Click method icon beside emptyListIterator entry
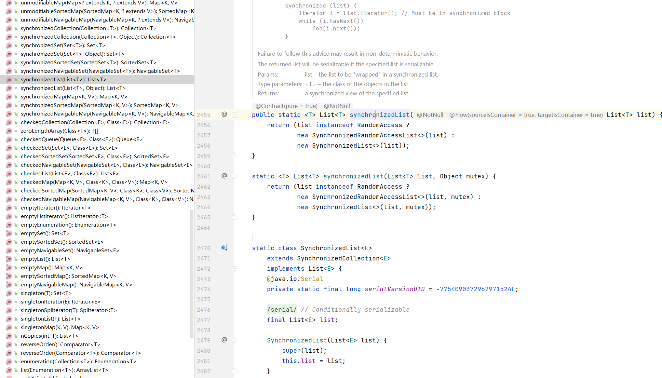Screen dimensions: 662x378 tap(9, 216)
